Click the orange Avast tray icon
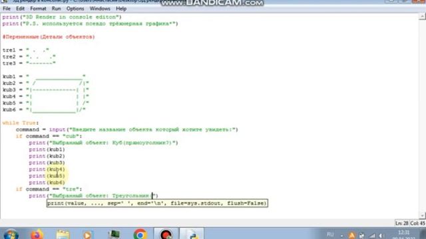 click(x=351, y=236)
